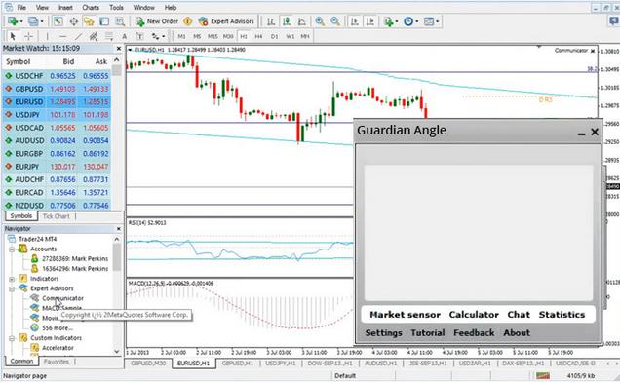
Task: Switch to H4 timeframe
Action: [x=258, y=36]
